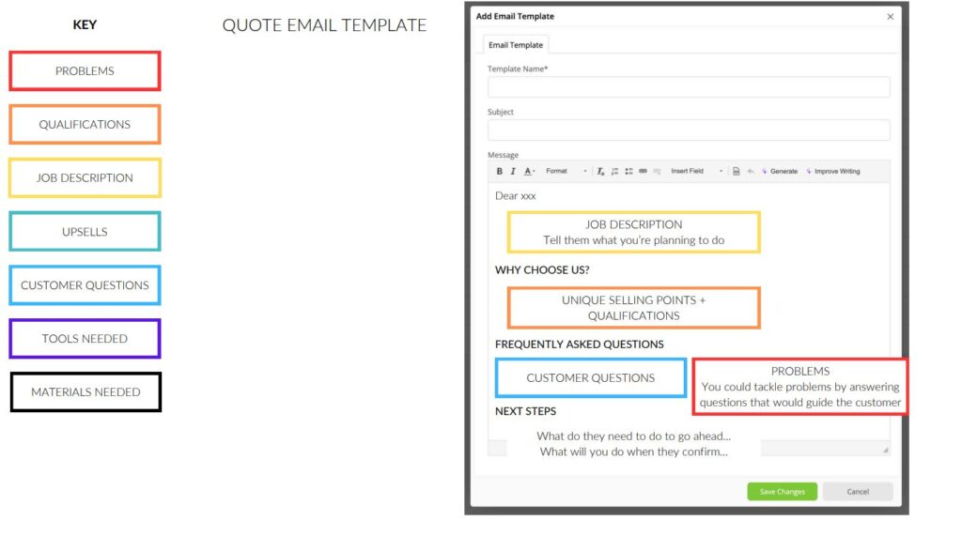Click the Template Name input field
The width and height of the screenshot is (962, 536).
tap(689, 87)
